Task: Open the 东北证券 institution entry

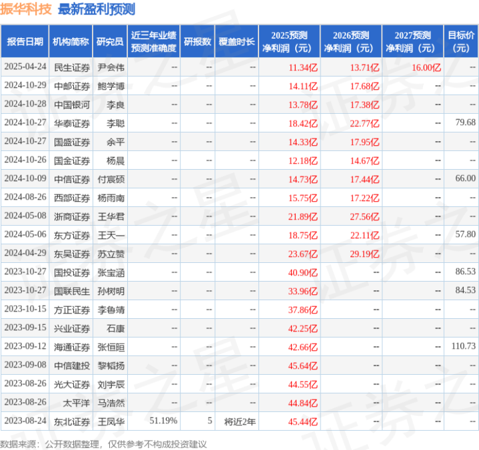Action: pos(72,421)
